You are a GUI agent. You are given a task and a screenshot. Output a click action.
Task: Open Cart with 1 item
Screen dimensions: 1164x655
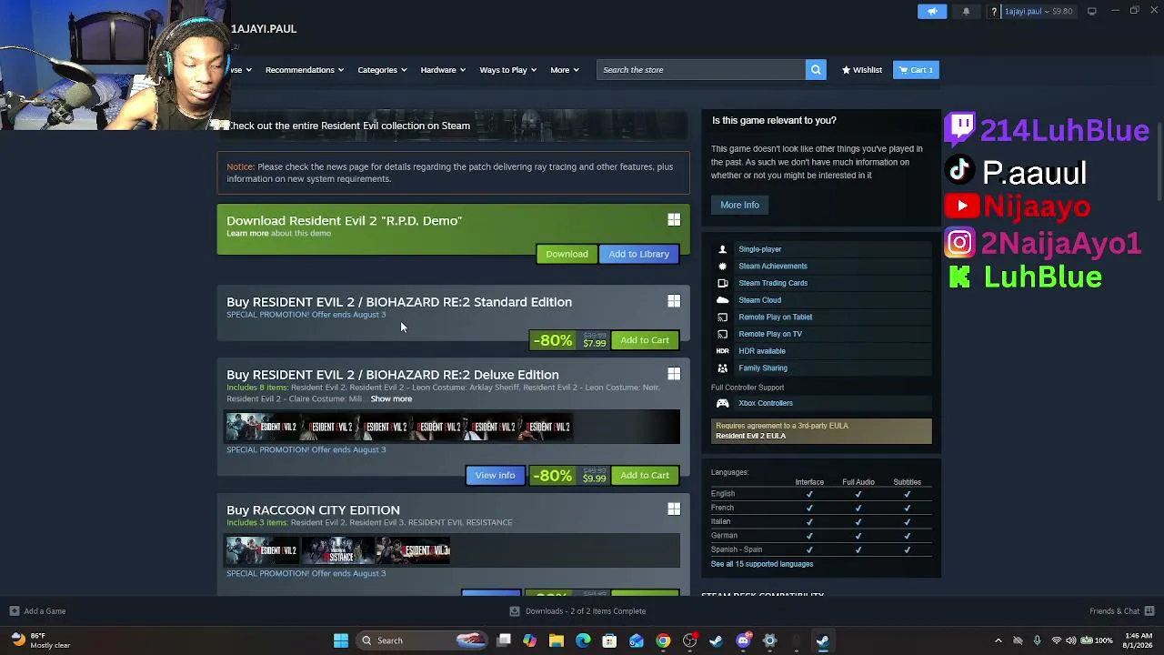point(916,70)
